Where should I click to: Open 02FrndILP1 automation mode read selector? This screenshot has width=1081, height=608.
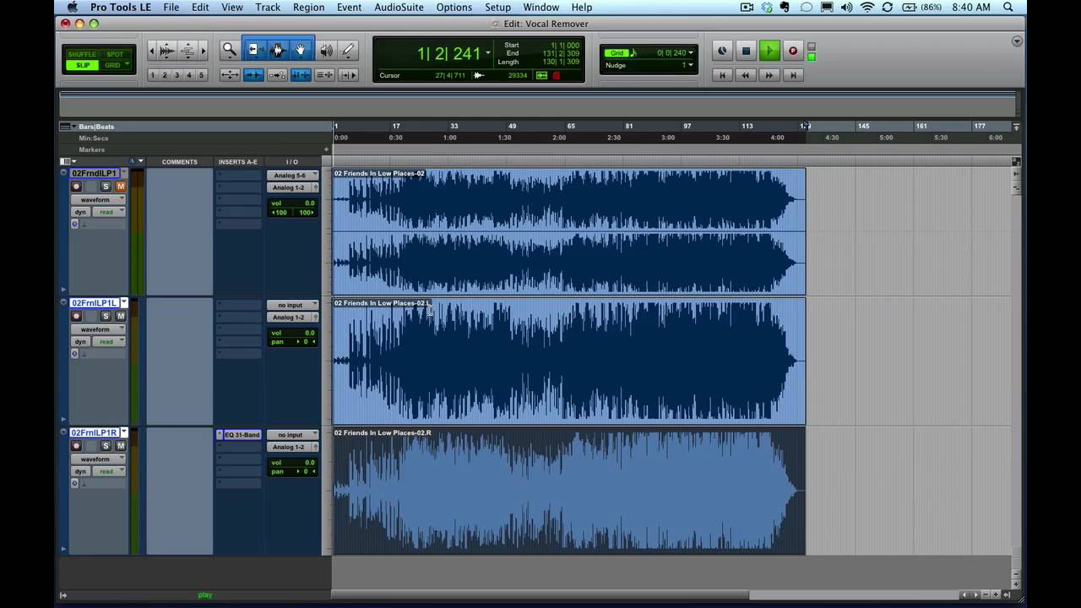(108, 212)
